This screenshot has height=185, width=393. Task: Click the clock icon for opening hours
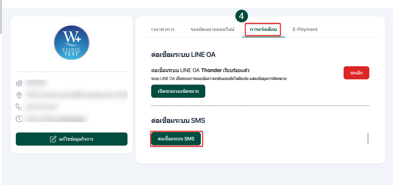(19, 119)
